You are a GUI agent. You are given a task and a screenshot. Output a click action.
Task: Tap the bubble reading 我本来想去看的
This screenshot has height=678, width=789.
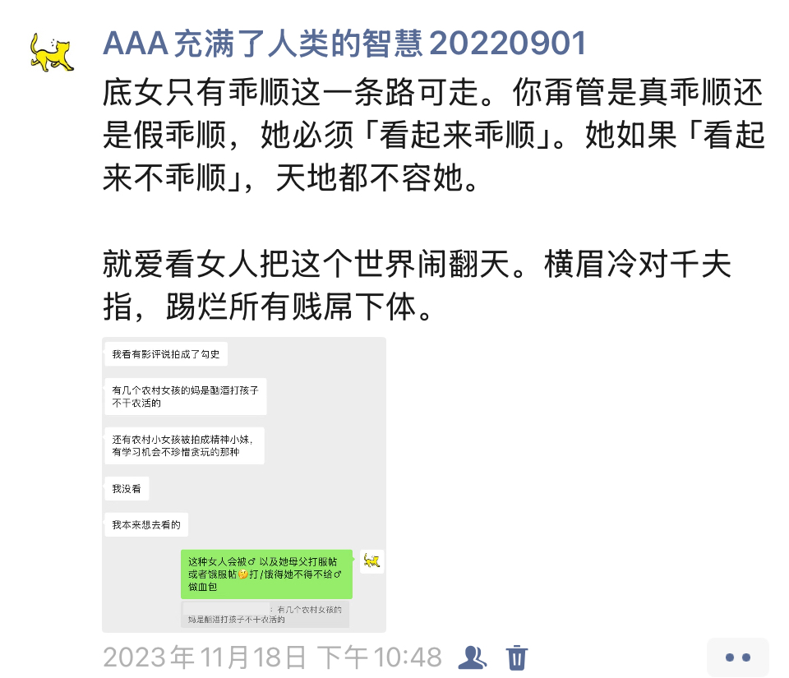[146, 525]
